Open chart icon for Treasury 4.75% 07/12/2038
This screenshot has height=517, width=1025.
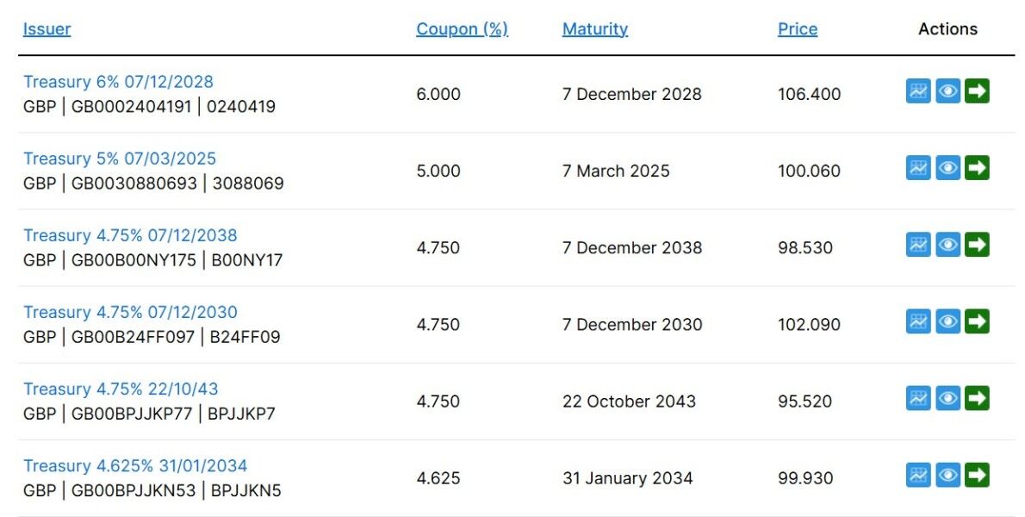pyautogui.click(x=918, y=244)
